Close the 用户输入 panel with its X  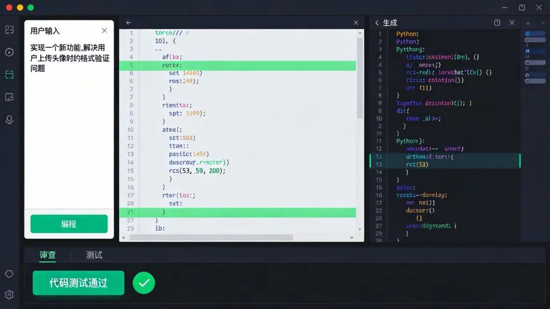pos(104,31)
